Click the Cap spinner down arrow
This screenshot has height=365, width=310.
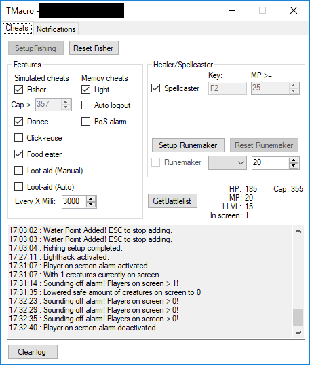(66, 107)
